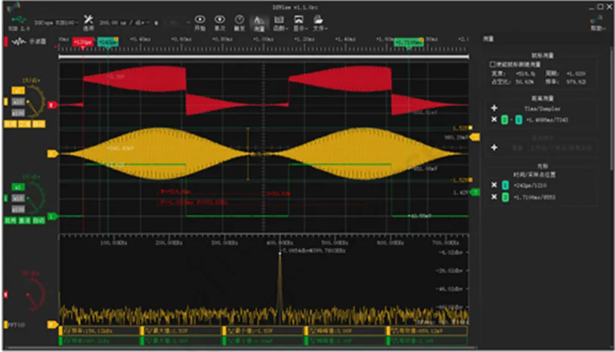Open the File menu dropdown
Viewport: 615px width, 352px height.
click(x=320, y=23)
